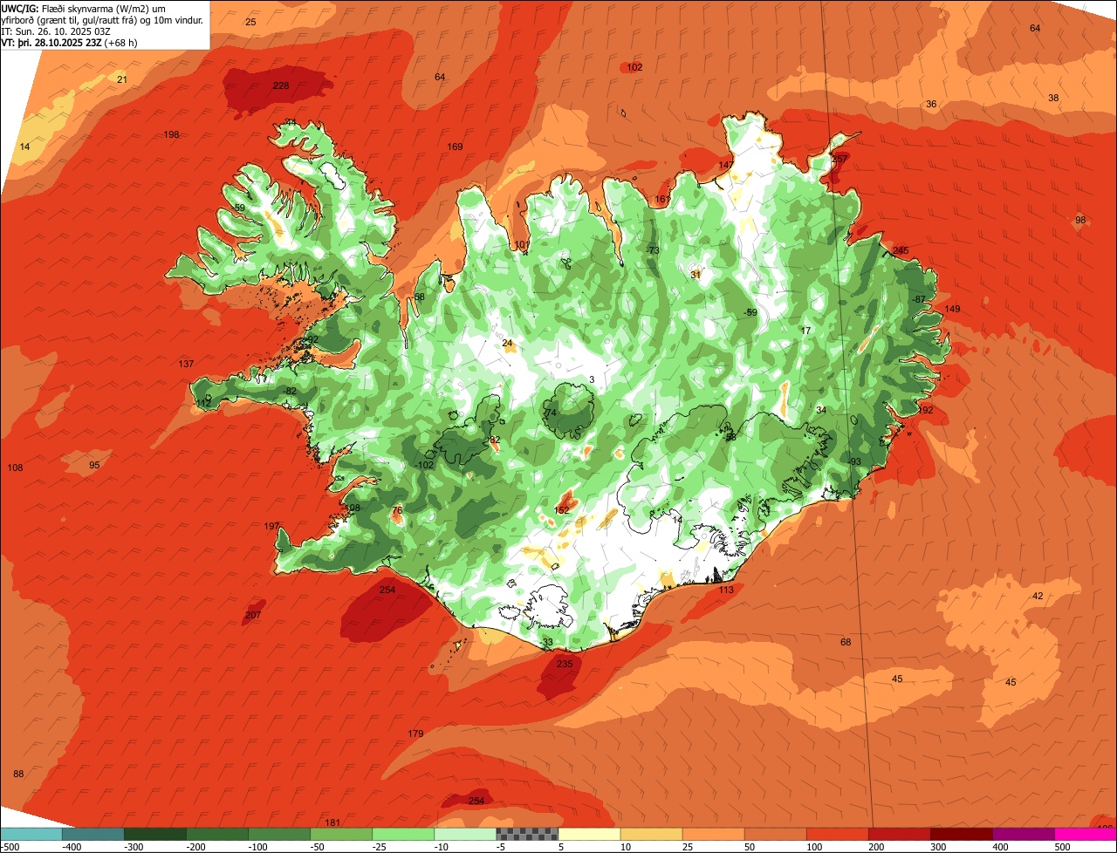
Task: Click the 108 value at the western edge
Action: [x=15, y=467]
